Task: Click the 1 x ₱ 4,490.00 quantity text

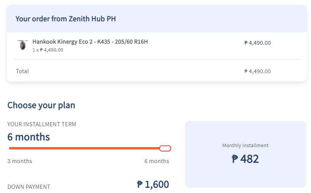Action: (48, 50)
